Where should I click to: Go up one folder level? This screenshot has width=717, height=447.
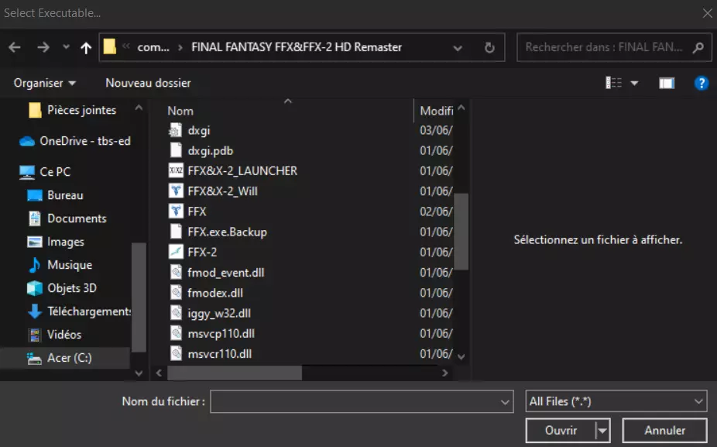[86, 47]
